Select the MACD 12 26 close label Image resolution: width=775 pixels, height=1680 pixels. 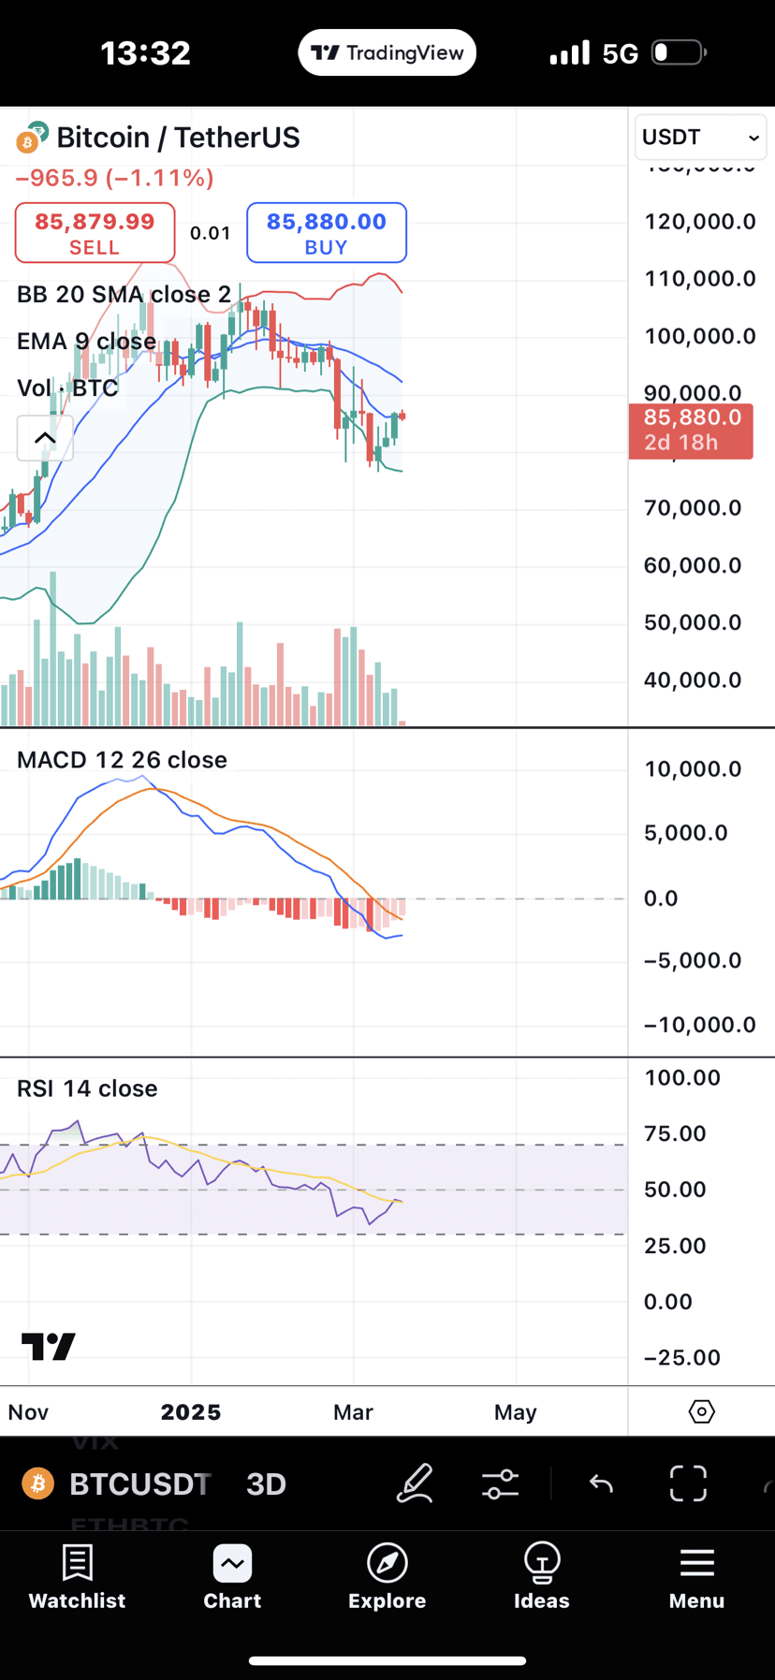pyautogui.click(x=122, y=759)
